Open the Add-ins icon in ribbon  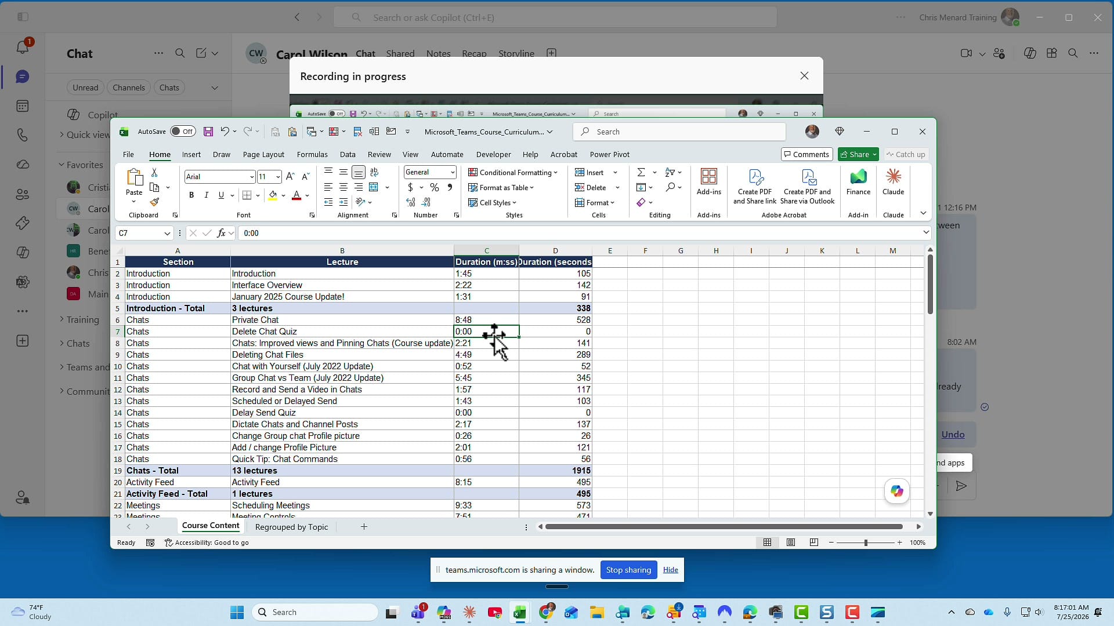point(709,181)
